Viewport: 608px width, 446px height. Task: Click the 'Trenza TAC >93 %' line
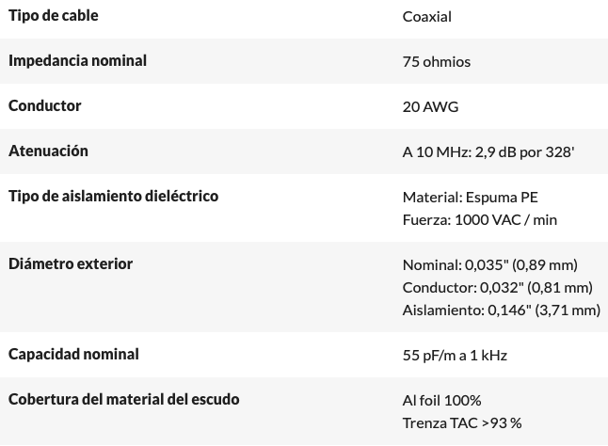click(461, 423)
